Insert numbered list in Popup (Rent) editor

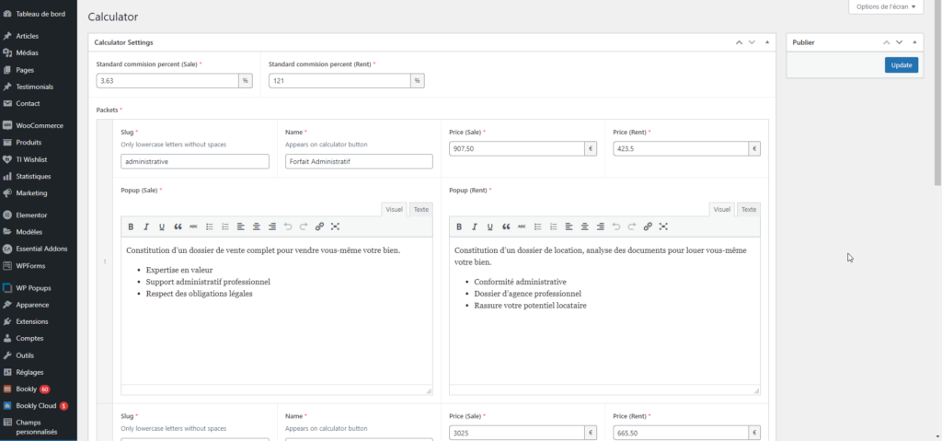click(553, 226)
